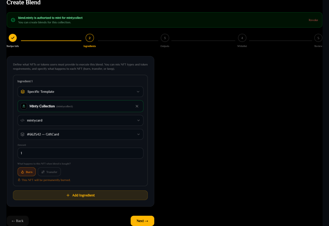Click the GiftCard template layers icon
329x226 pixels.
pyautogui.click(x=22, y=134)
